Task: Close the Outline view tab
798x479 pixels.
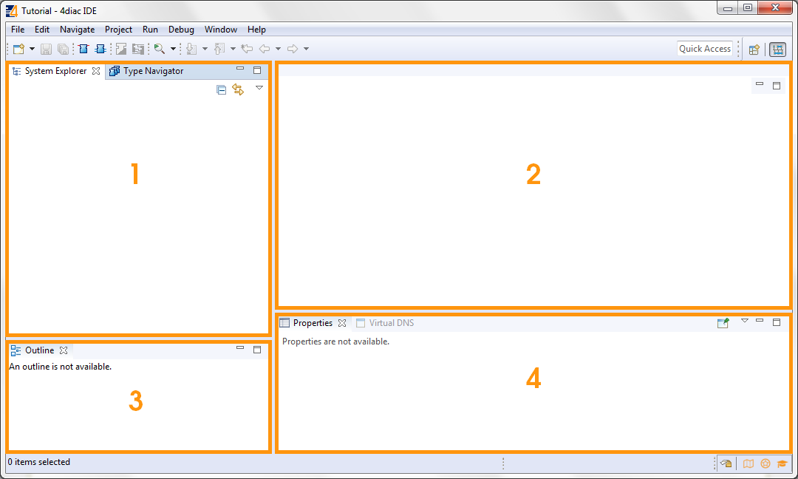Action: click(x=64, y=350)
